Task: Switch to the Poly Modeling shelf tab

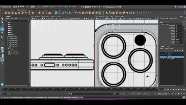Action: [22, 10]
